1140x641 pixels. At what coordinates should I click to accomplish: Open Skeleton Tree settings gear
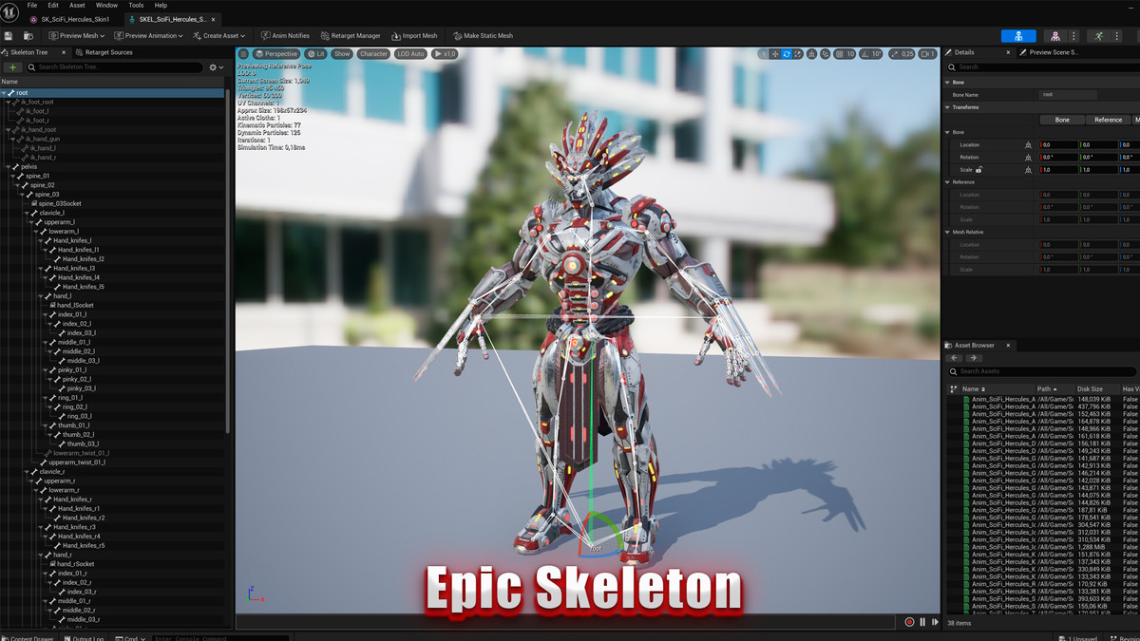pyautogui.click(x=216, y=67)
